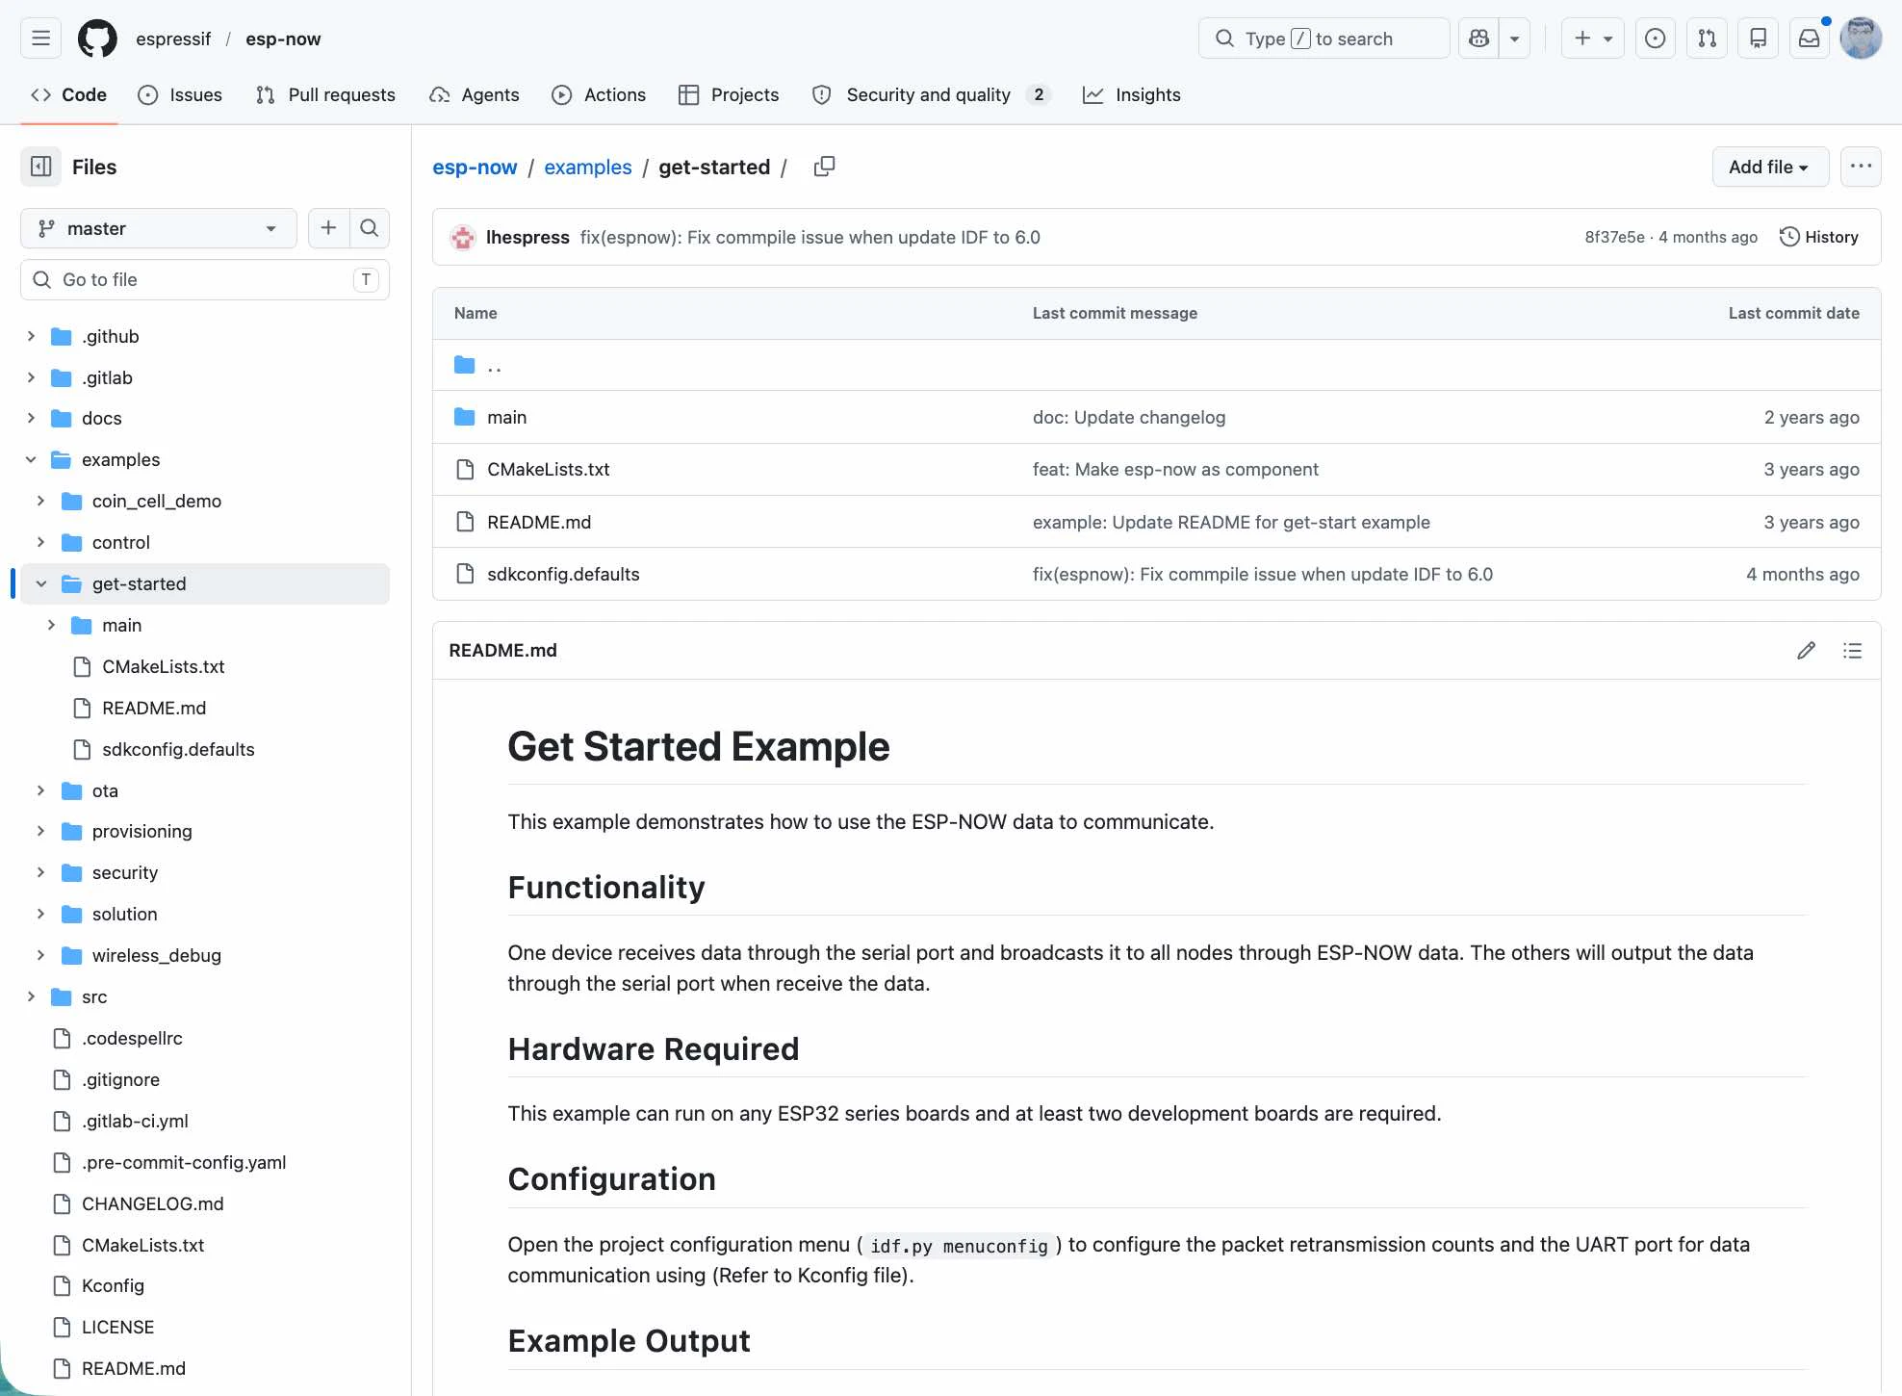Expand the coin_cell_demo folder
Viewport: 1902px width, 1396px height.
pos(40,501)
